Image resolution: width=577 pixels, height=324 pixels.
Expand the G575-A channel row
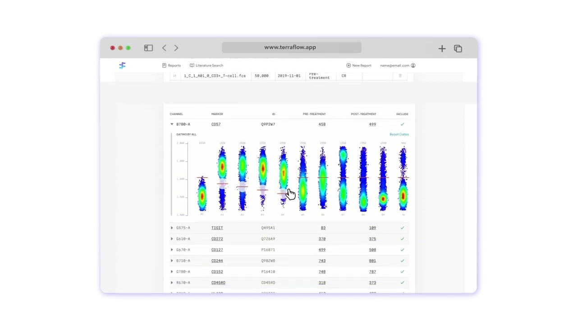[172, 228]
